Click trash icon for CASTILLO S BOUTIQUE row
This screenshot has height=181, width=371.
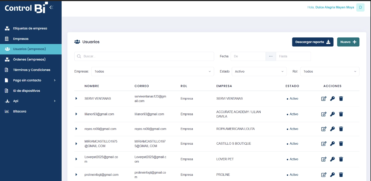pyautogui.click(x=341, y=144)
